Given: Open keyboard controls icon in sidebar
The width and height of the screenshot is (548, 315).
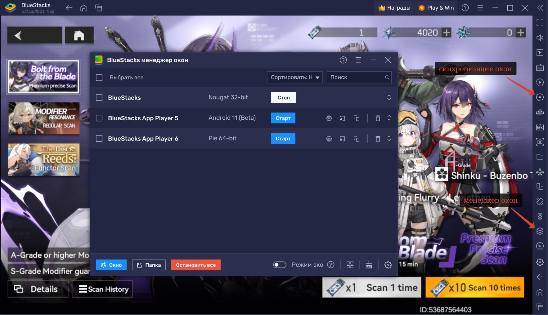Looking at the screenshot, I should (540, 68).
